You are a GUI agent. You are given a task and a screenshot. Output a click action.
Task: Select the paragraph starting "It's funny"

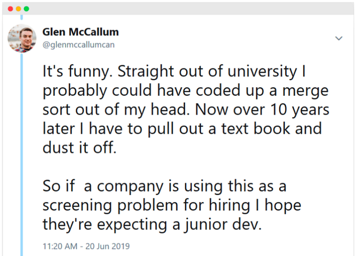(x=186, y=110)
